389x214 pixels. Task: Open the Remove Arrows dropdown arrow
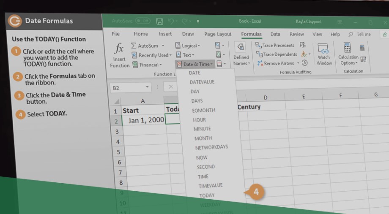[298, 63]
